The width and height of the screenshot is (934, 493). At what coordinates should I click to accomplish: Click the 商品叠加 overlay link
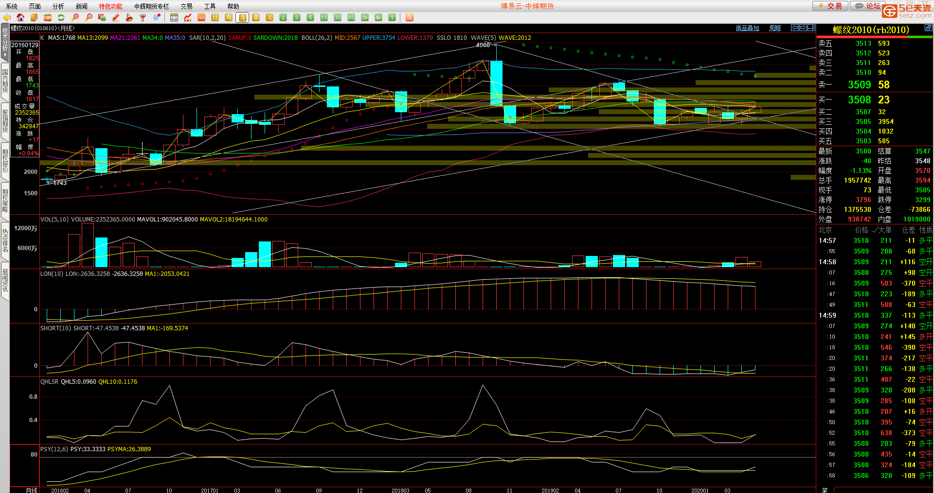pos(747,28)
